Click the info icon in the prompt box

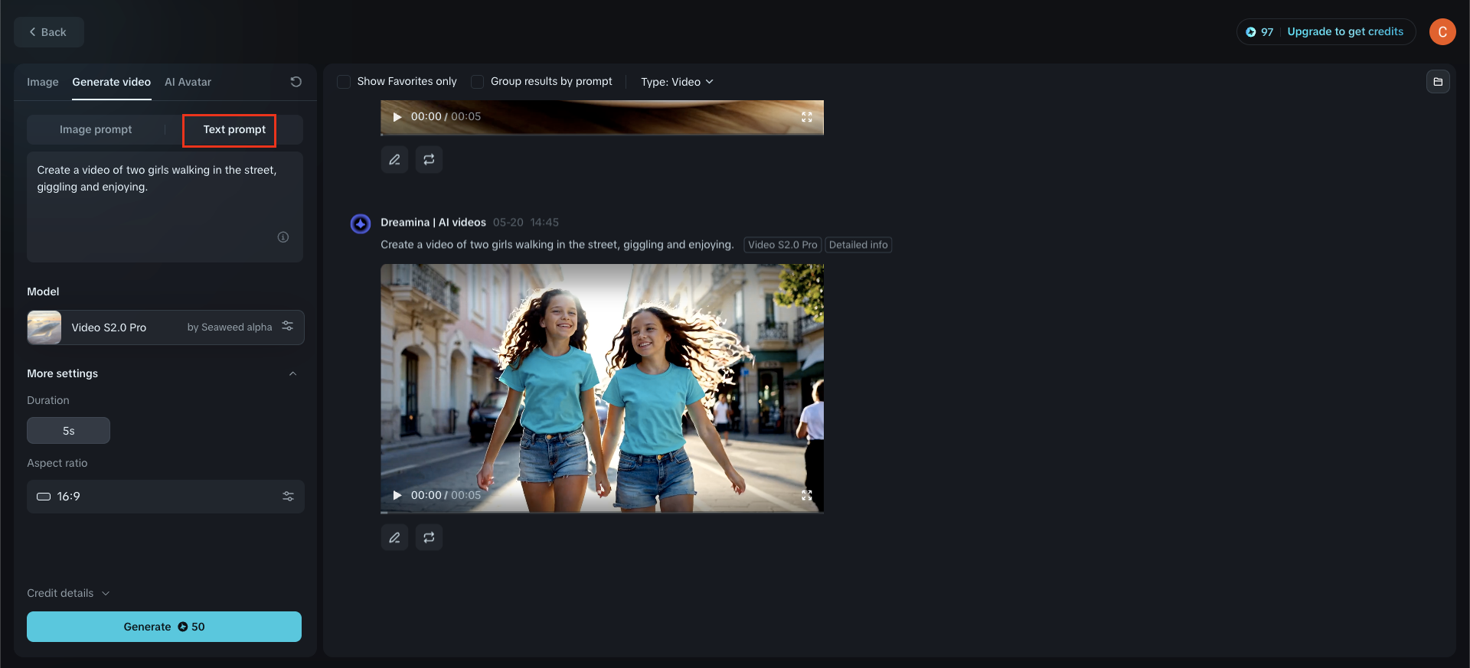(283, 237)
